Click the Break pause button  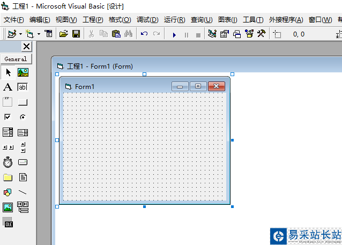pyautogui.click(x=186, y=35)
